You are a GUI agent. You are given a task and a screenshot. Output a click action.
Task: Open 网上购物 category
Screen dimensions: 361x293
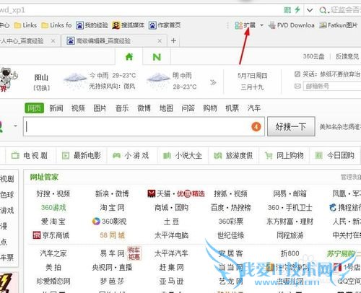click(284, 156)
